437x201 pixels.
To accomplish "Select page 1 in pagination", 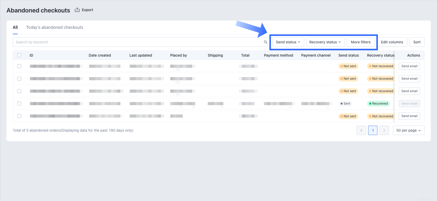I will tap(373, 130).
